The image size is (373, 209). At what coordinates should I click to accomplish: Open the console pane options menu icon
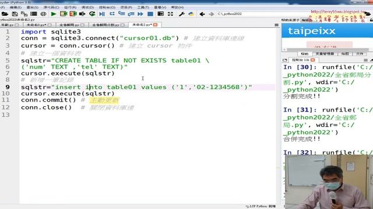(x=365, y=60)
